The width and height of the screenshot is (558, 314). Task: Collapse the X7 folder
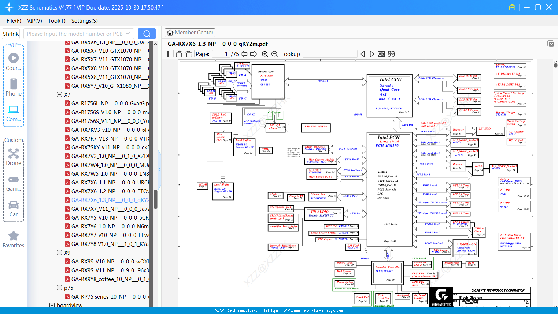pyautogui.click(x=59, y=94)
